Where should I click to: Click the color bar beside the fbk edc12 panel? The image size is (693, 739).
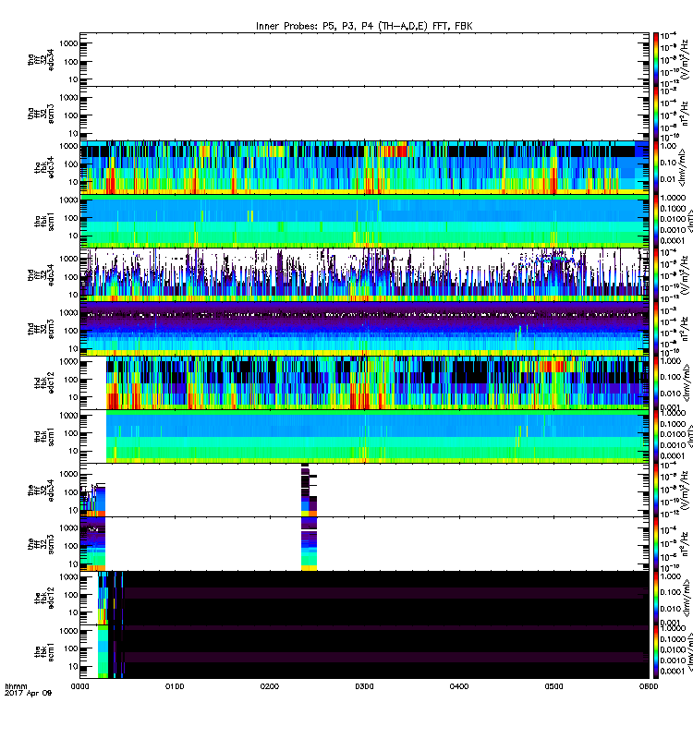pyautogui.click(x=656, y=598)
